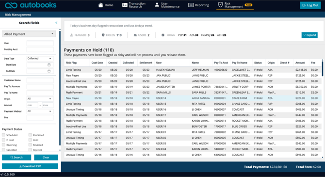
Task: Open the Origin All dropdown
Action: tap(40, 99)
